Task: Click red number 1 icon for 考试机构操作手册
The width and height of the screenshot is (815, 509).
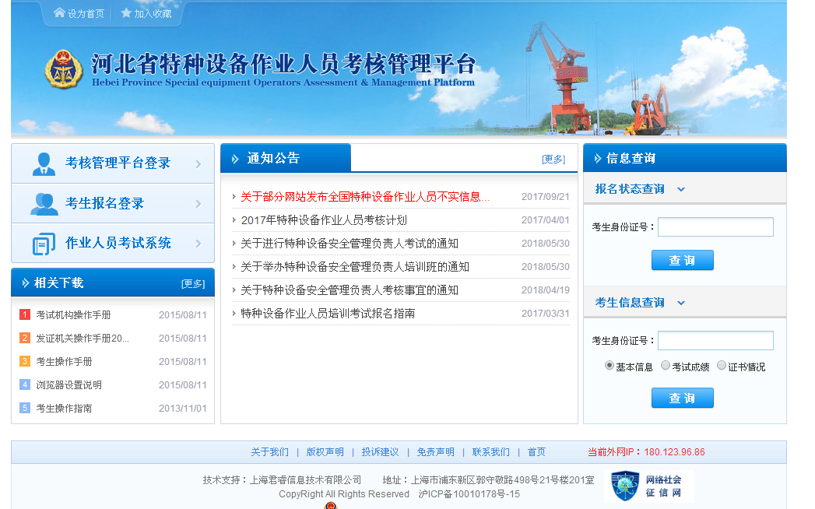Action: [25, 315]
